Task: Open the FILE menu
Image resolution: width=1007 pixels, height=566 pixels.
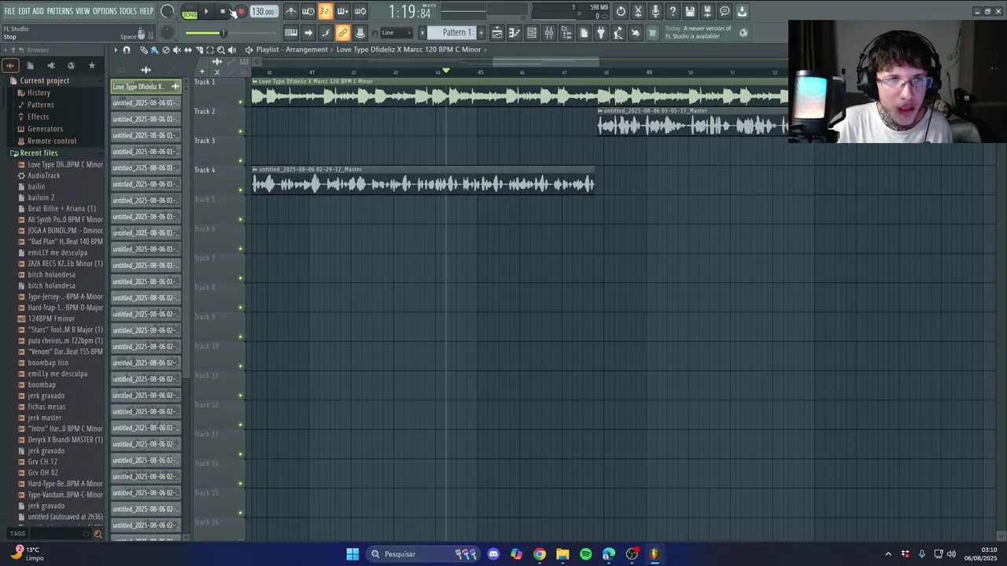Action: (x=9, y=11)
